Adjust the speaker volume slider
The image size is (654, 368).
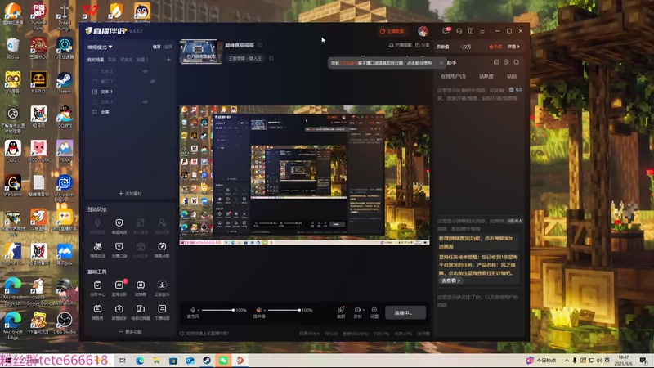click(x=284, y=310)
